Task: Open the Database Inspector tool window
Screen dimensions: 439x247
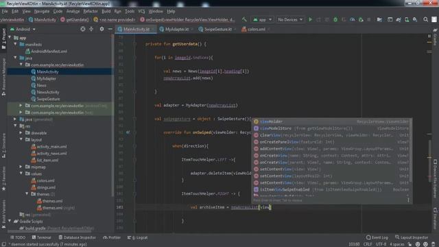Action: tap(78, 237)
